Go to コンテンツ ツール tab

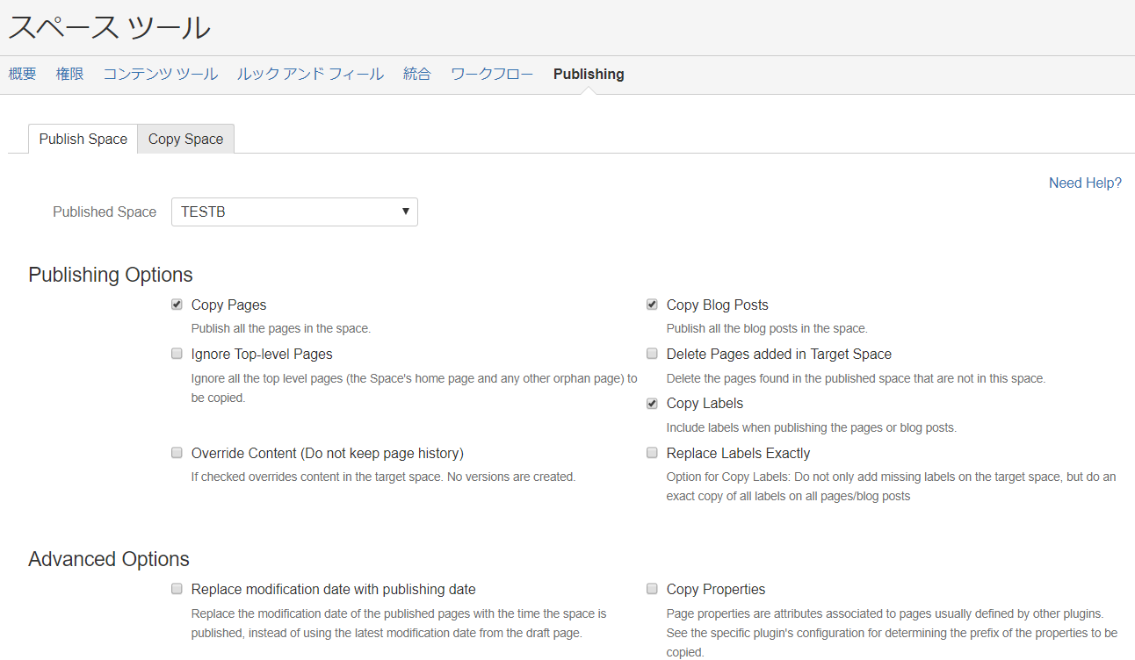(160, 74)
